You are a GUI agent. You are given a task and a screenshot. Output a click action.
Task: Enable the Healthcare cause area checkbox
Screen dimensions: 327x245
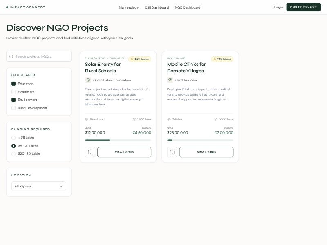[13, 92]
